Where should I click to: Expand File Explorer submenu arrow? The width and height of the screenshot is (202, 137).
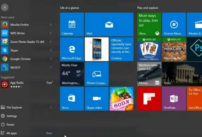pyautogui.click(x=51, y=107)
